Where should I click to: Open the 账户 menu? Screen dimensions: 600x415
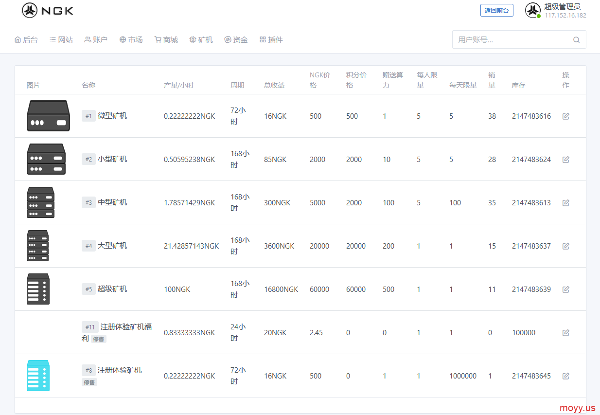coord(96,40)
